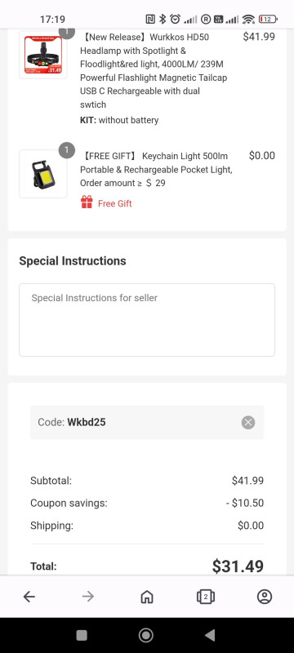Tap the browser back arrow
This screenshot has height=653, width=294.
click(x=29, y=597)
